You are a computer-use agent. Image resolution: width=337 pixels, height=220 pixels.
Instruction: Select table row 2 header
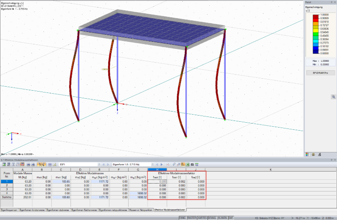(x=7, y=185)
